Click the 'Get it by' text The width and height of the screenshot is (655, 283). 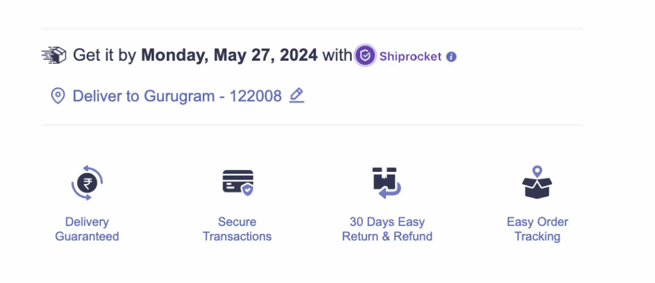pos(104,56)
